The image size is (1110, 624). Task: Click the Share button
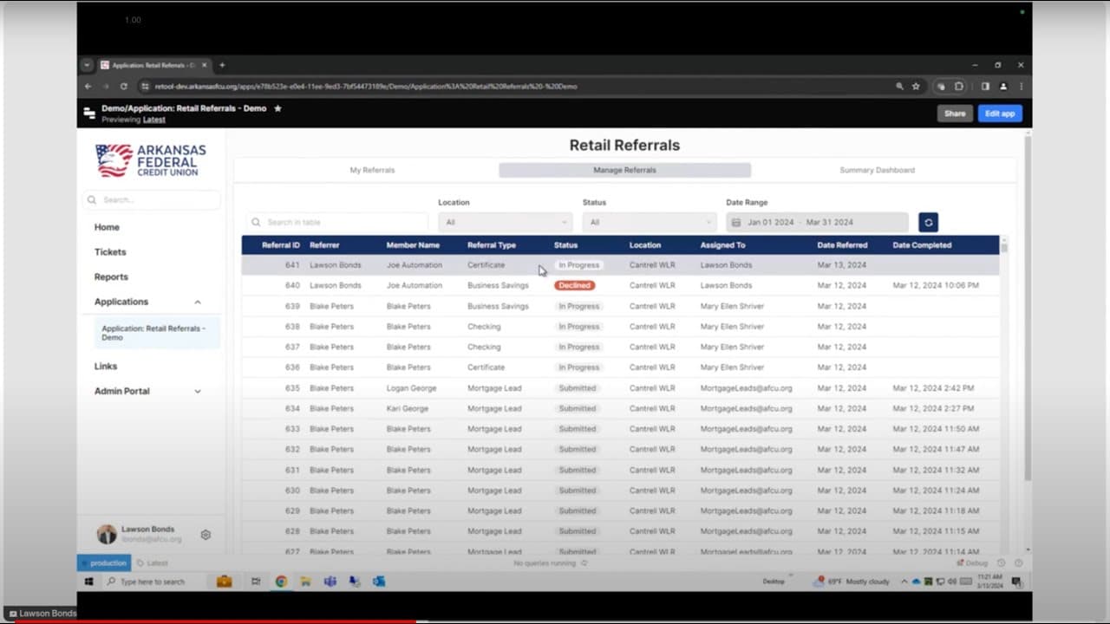[954, 113]
